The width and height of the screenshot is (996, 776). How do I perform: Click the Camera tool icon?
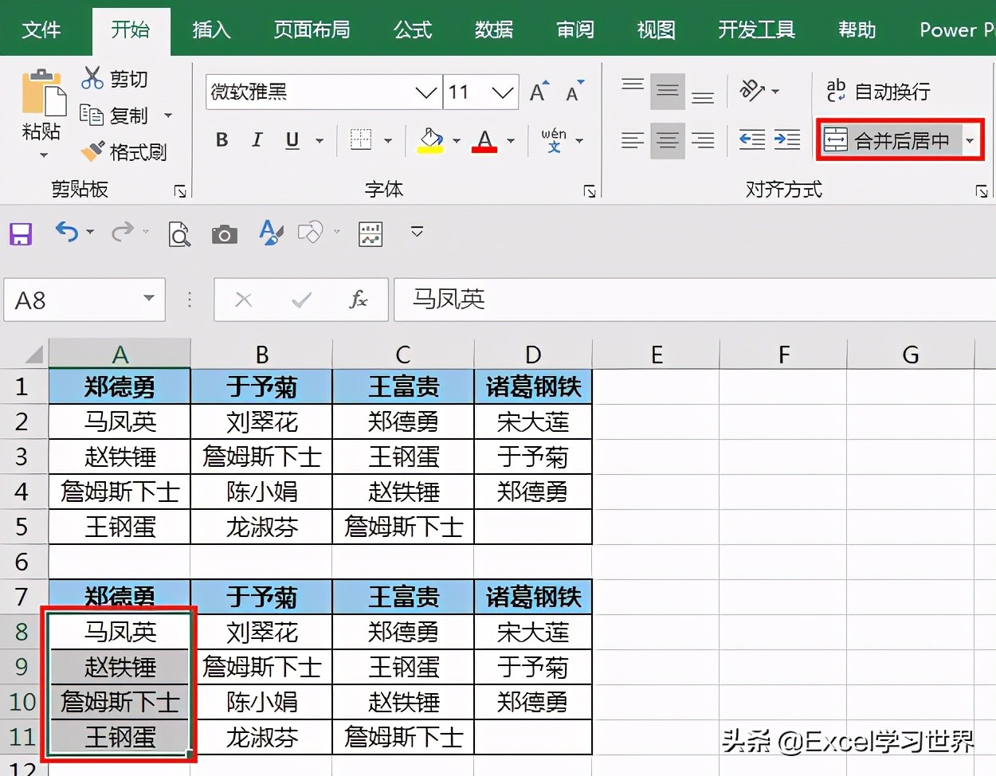click(x=225, y=234)
